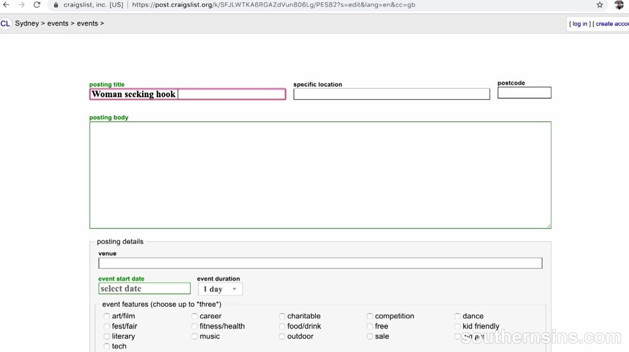Enable the food/drink checkbox
Screen dimensions: 629x352
coord(282,326)
